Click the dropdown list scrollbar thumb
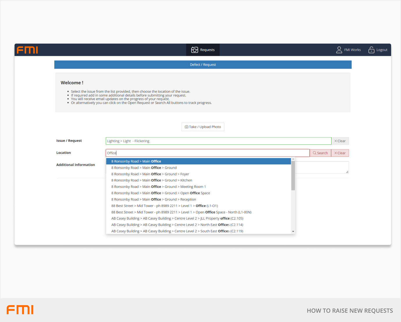This screenshot has width=401, height=322. click(293, 176)
